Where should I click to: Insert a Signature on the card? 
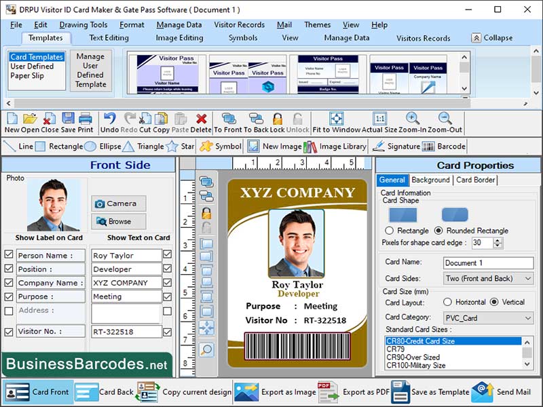[x=395, y=146]
